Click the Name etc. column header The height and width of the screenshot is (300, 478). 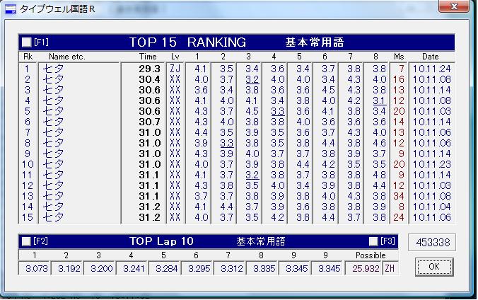67,57
